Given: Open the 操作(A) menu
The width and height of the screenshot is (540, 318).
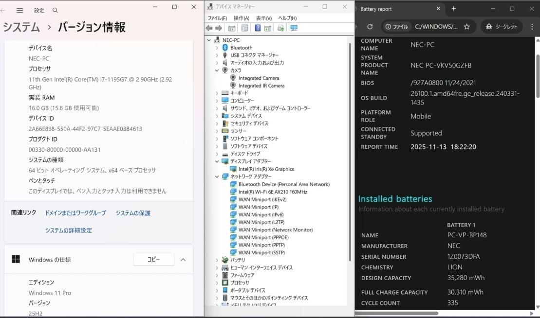Looking at the screenshot, I should coord(242,18).
